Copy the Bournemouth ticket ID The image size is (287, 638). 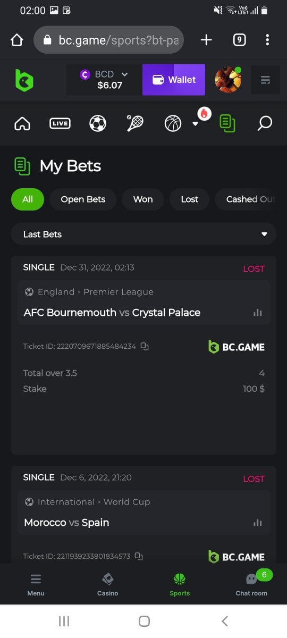145,347
